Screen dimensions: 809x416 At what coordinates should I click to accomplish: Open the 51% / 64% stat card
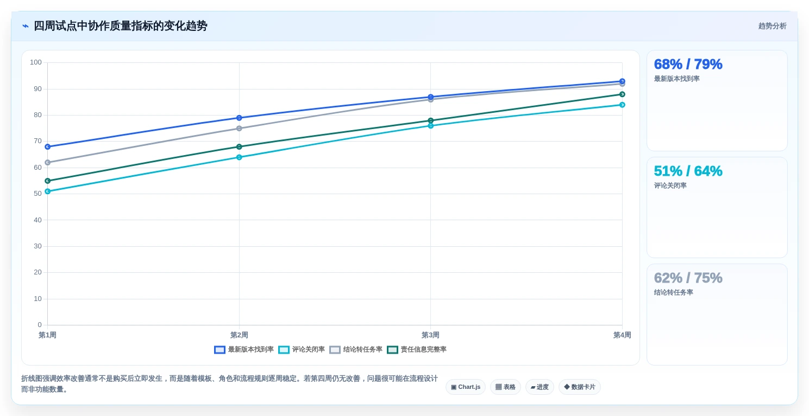pyautogui.click(x=717, y=207)
